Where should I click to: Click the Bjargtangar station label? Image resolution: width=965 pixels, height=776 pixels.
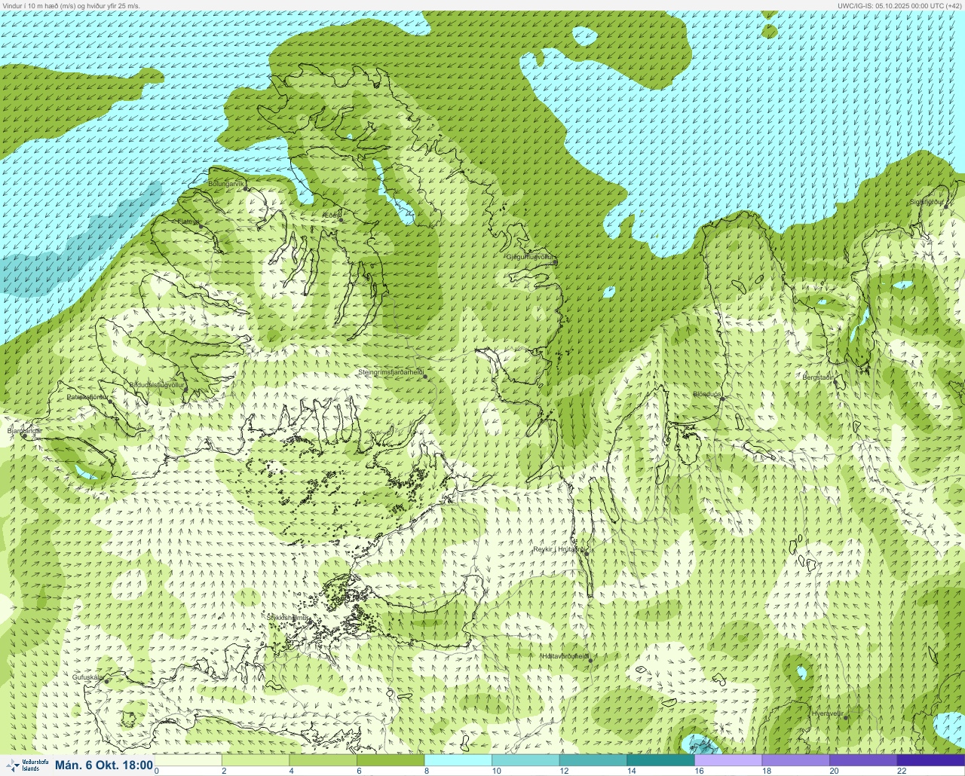coord(23,431)
